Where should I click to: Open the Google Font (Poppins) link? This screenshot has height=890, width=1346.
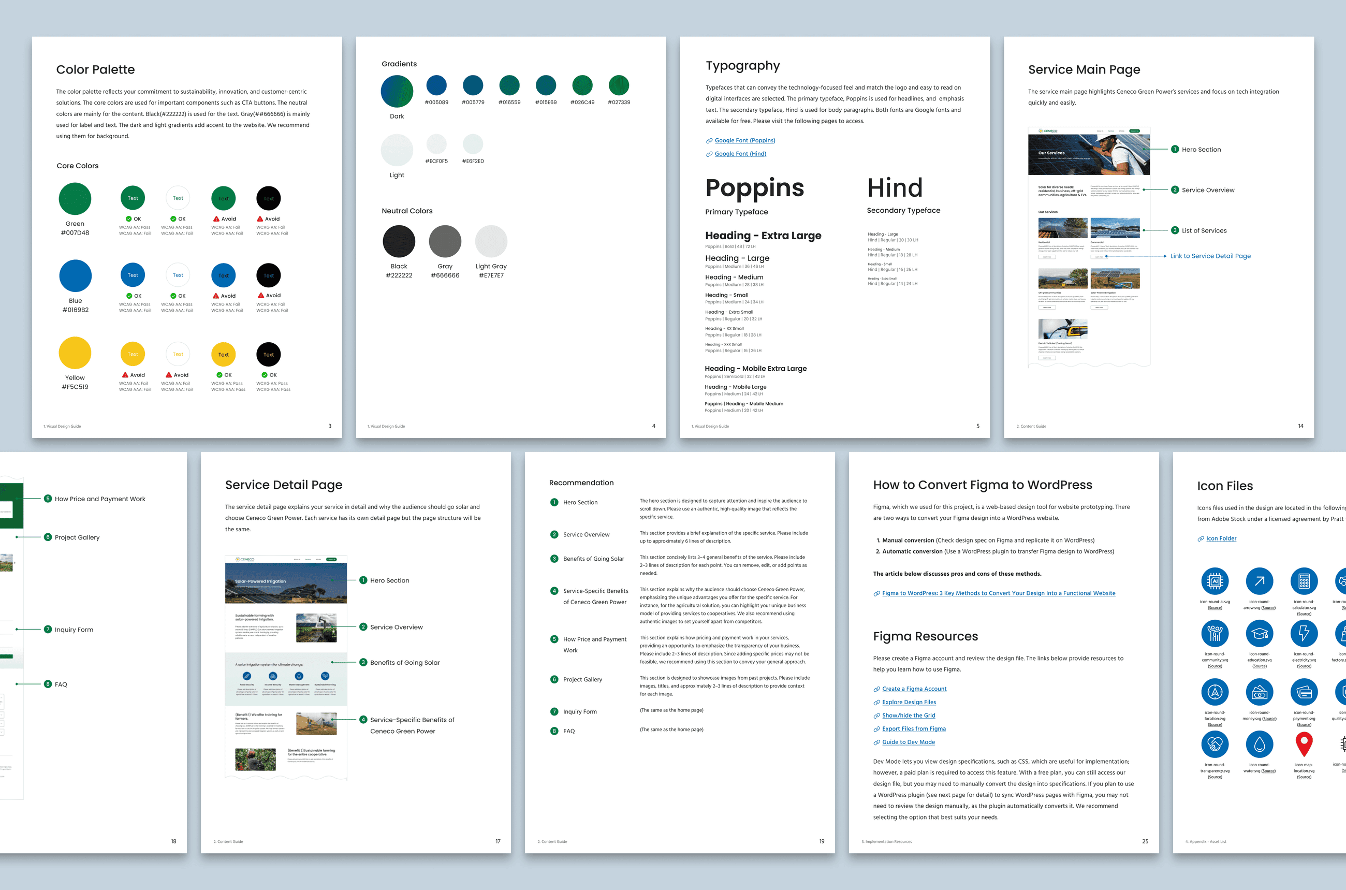point(744,140)
